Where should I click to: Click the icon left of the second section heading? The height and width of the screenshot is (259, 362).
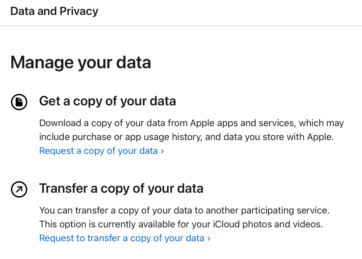(x=19, y=189)
